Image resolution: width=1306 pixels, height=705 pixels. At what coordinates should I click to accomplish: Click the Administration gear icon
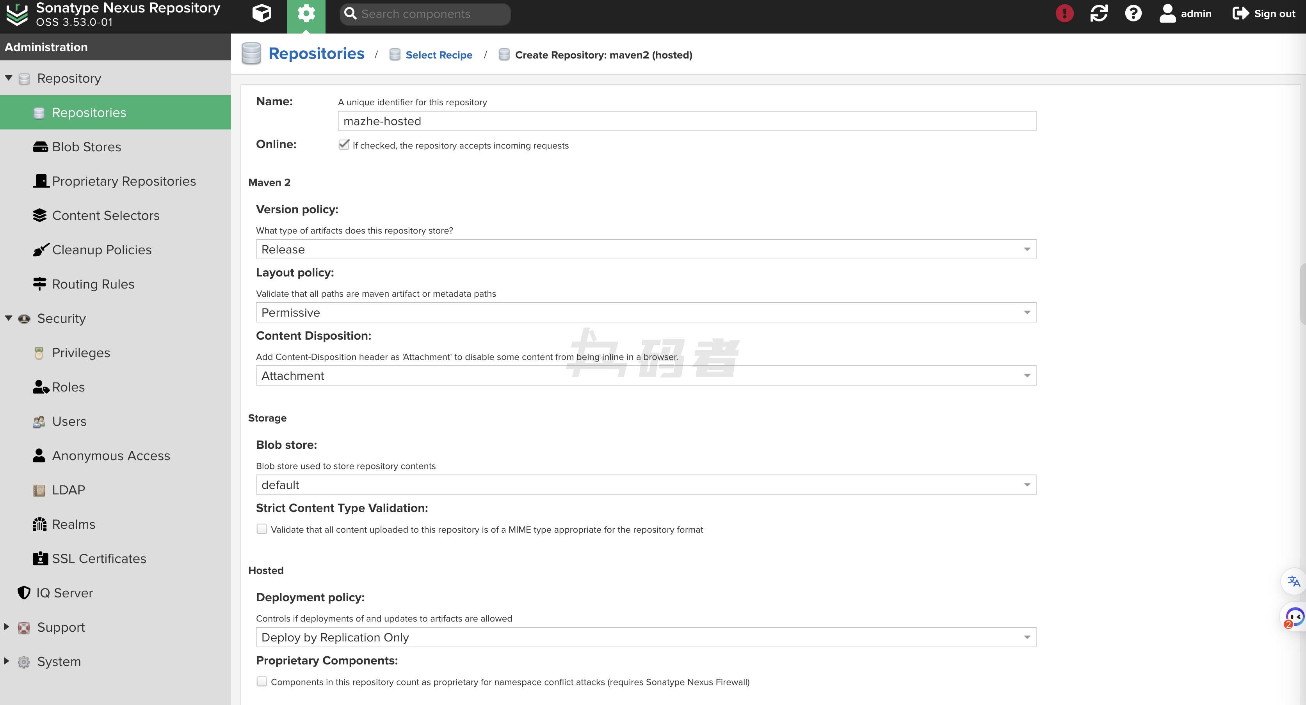pyautogui.click(x=306, y=14)
